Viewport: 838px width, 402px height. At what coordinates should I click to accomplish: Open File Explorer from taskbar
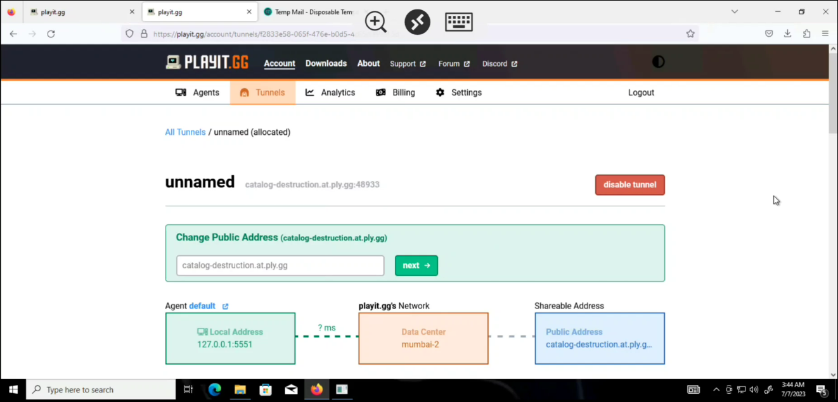point(240,389)
